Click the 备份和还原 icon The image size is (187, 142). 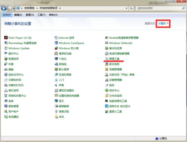[107, 48]
